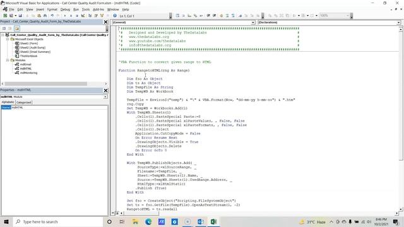404x227 pixels.
Task: Open Find with the binoculars icon
Action: pyautogui.click(x=45, y=16)
